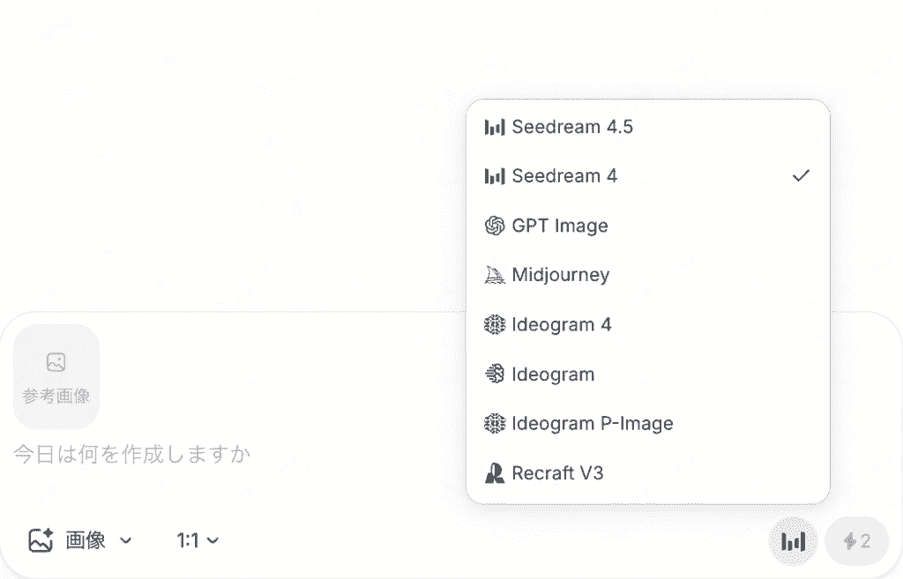Screen dimensions: 903x579
Task: Click the image sparkle icon beside 画像
Action: tap(41, 540)
